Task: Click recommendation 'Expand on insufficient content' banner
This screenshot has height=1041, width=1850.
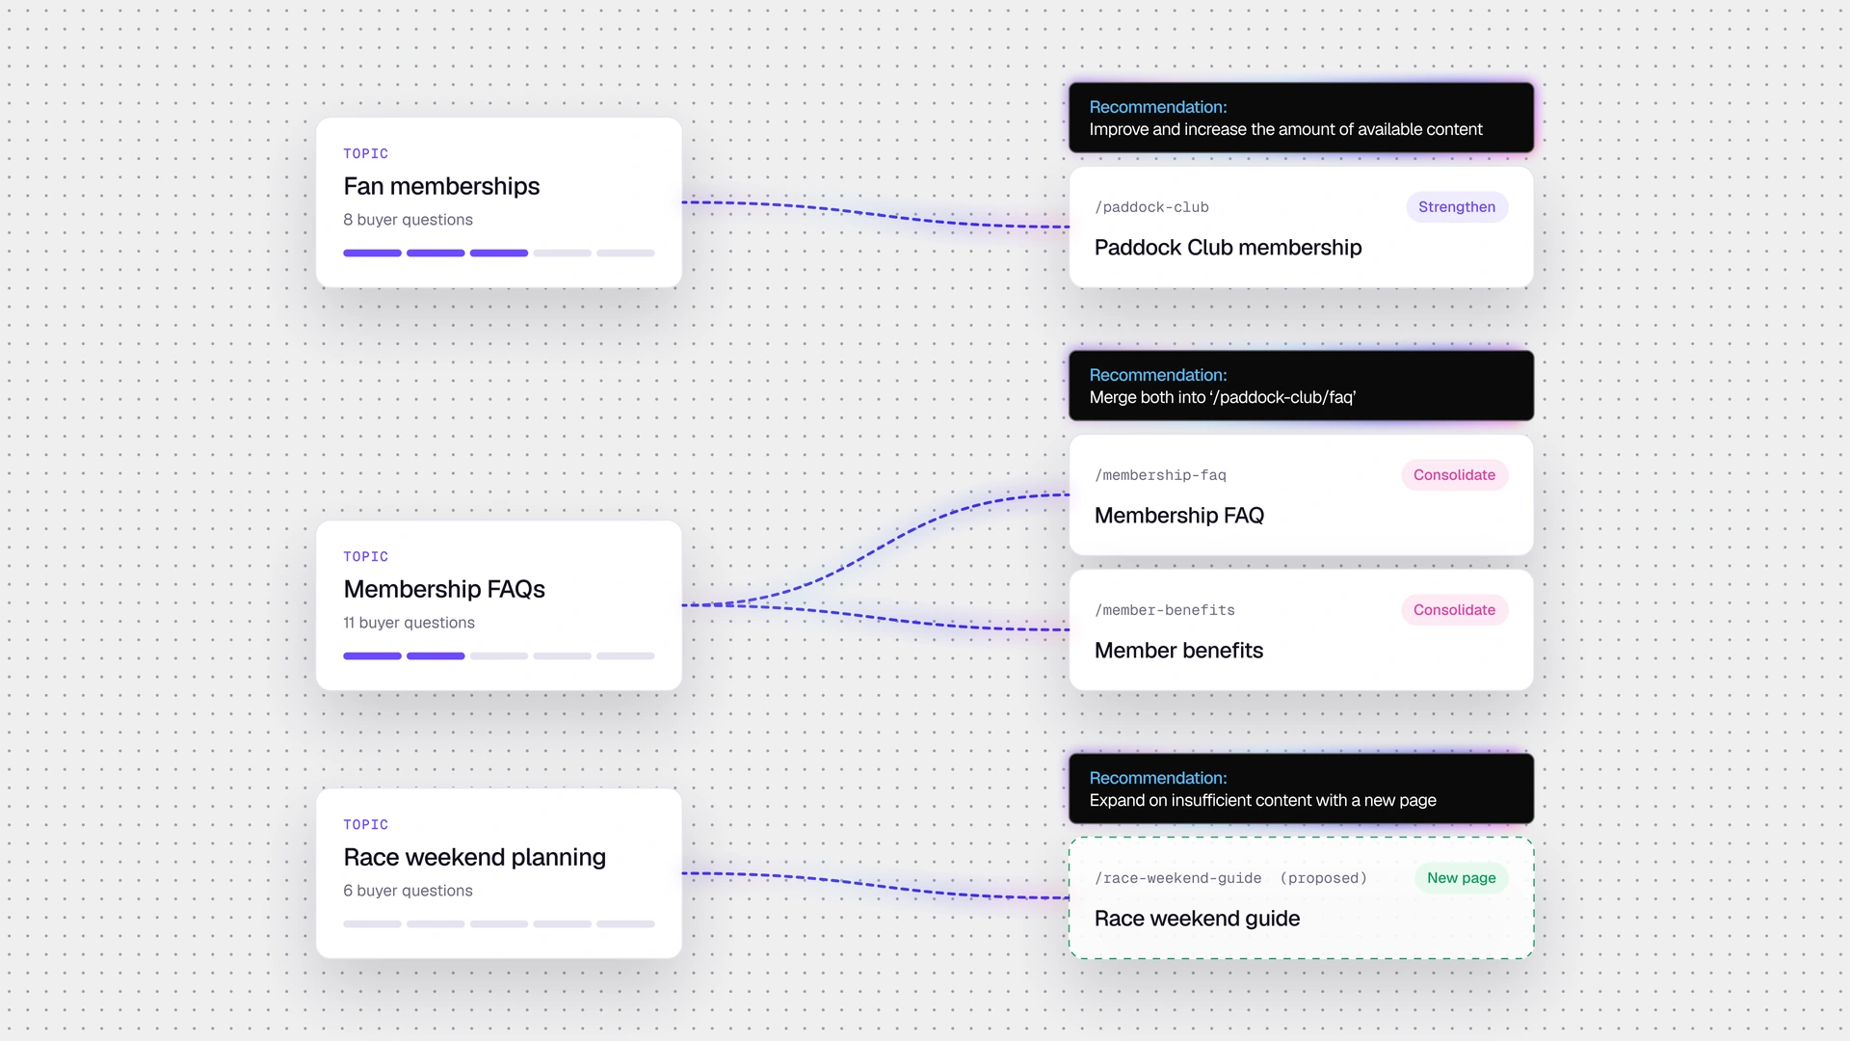Action: pyautogui.click(x=1301, y=788)
